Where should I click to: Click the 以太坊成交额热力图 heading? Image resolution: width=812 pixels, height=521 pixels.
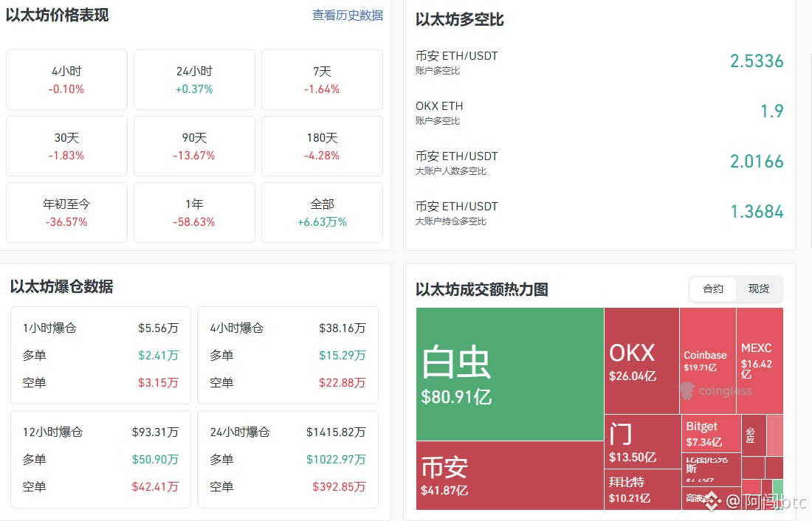click(x=482, y=289)
